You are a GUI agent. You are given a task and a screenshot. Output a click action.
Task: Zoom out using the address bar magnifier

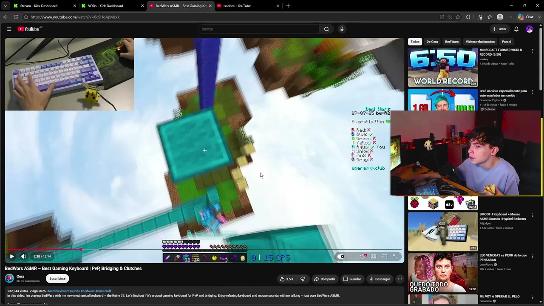pos(450,17)
